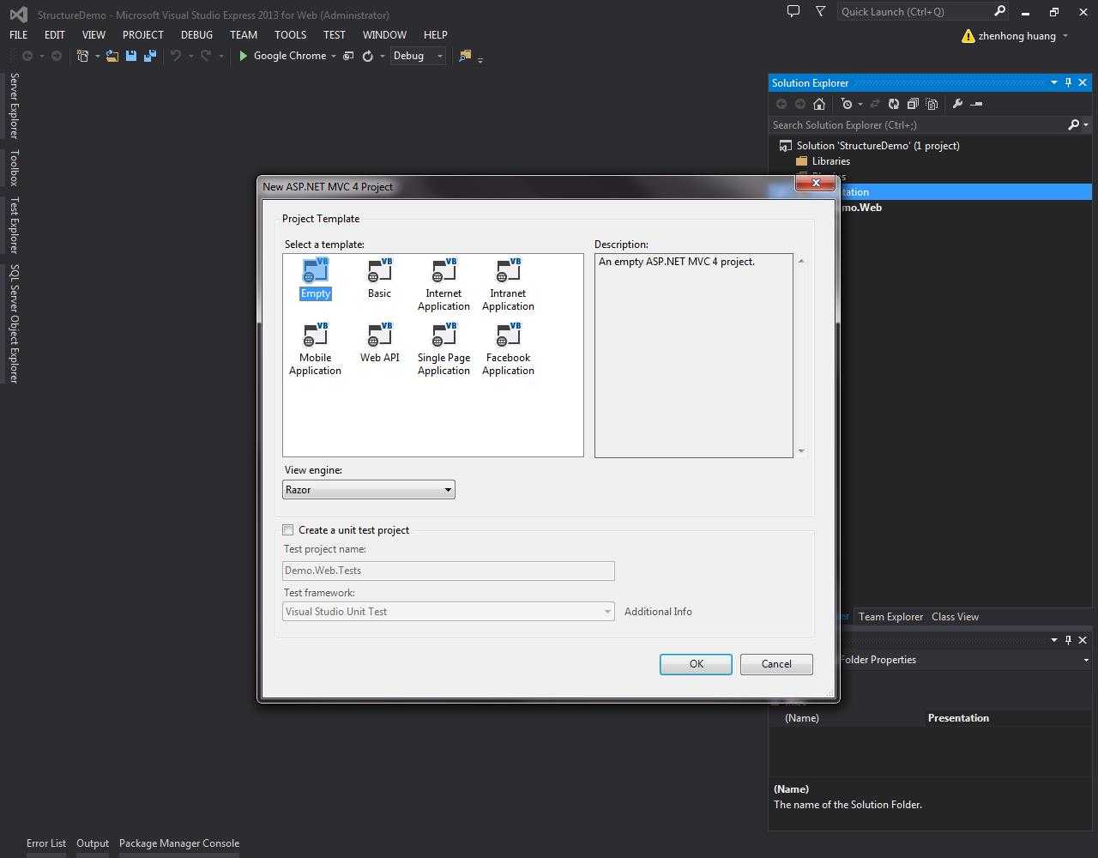Click the Additional Info link
1098x858 pixels.
point(658,612)
